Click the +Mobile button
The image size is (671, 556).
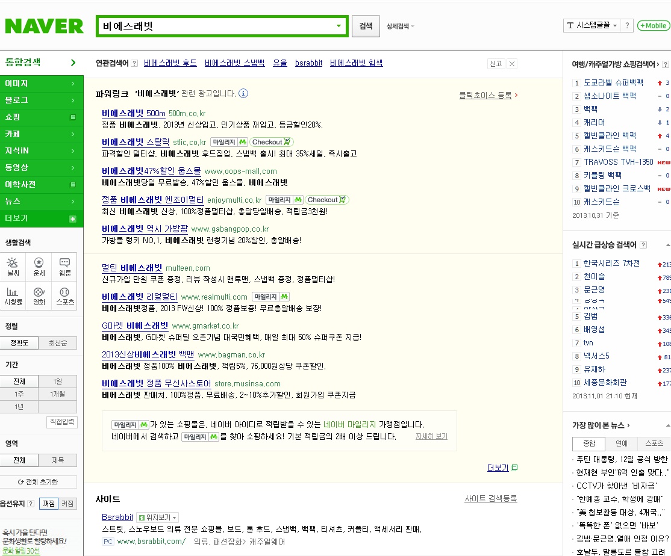tap(654, 26)
